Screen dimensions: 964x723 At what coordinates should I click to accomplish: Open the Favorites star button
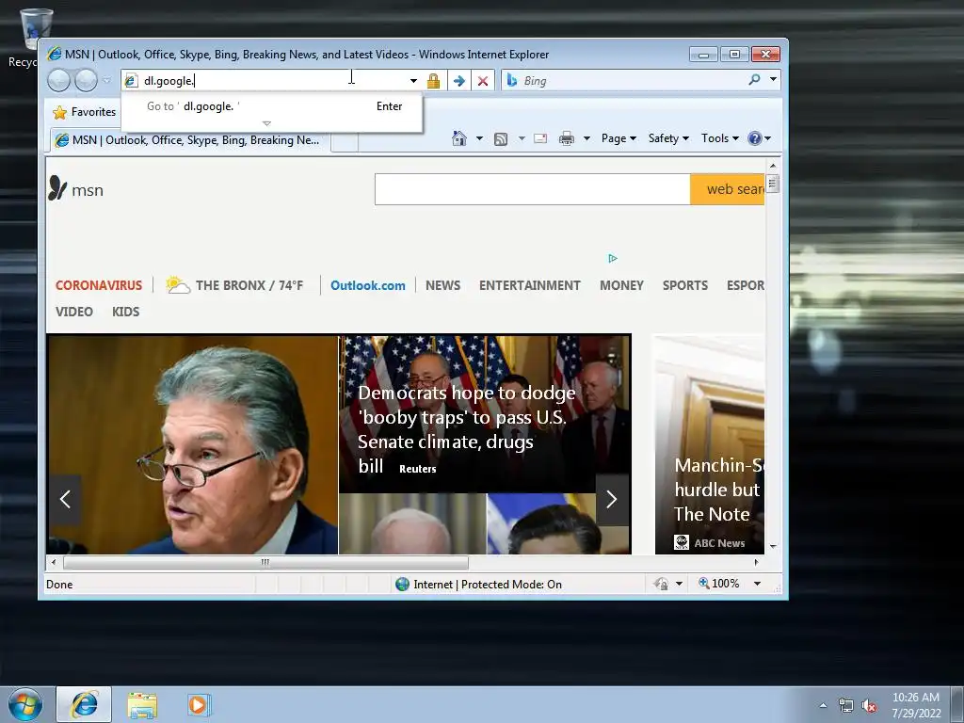85,112
